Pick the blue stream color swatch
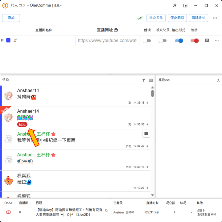Image resolution: width=222 pixels, height=222 pixels. pos(8,40)
